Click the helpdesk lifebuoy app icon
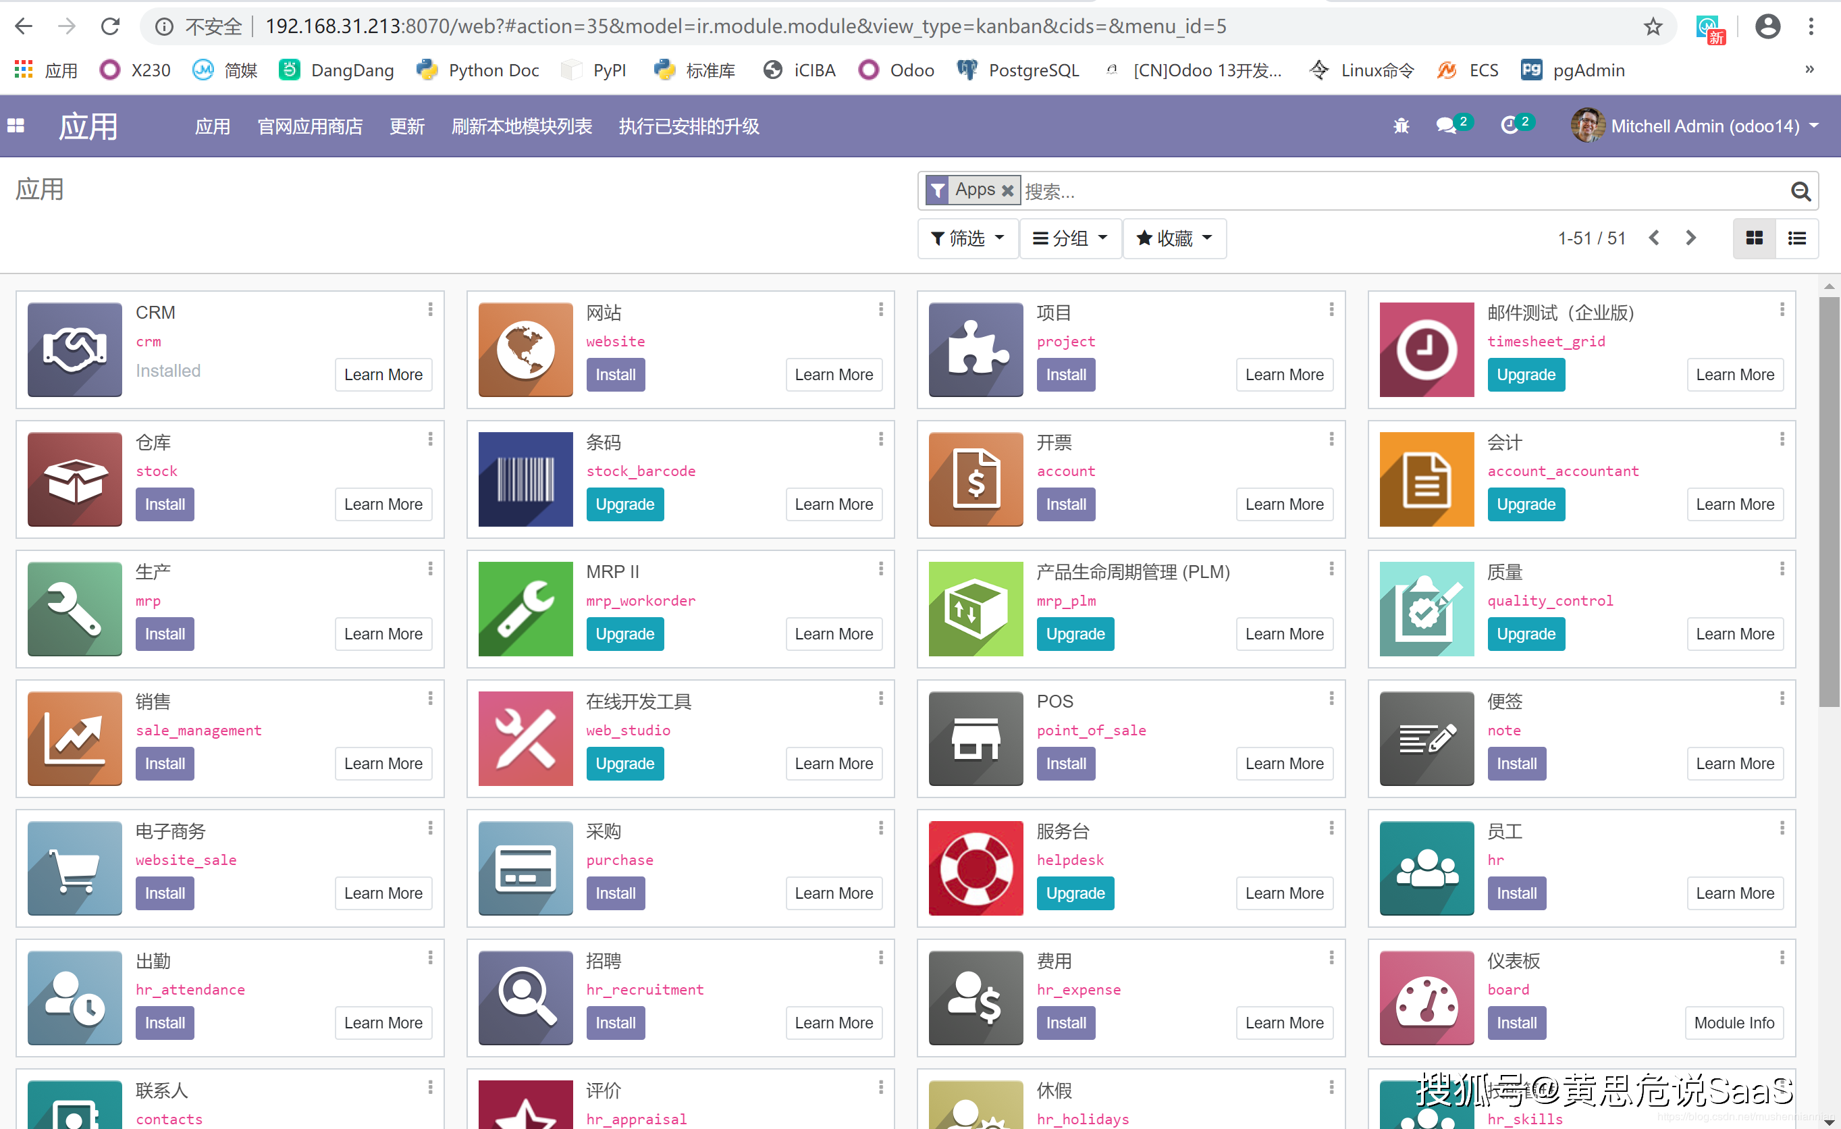Screen dimensions: 1841x1129 pyautogui.click(x=975, y=868)
